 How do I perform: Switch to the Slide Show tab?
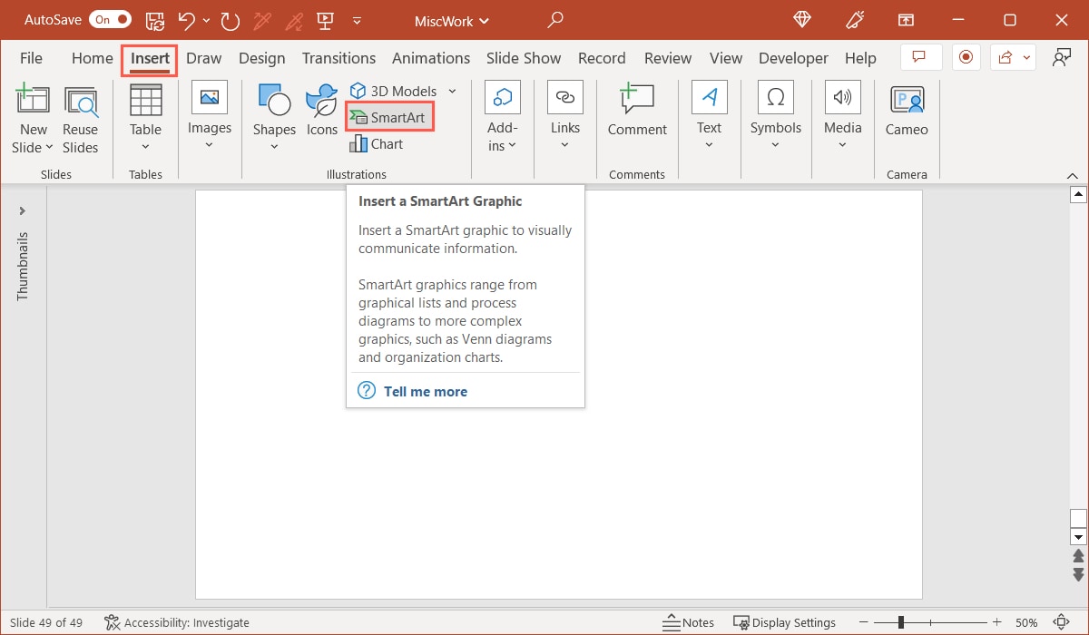point(524,58)
